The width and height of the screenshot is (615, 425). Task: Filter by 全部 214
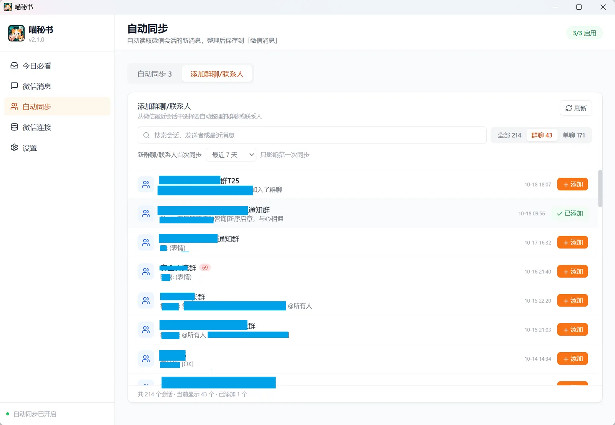point(509,135)
